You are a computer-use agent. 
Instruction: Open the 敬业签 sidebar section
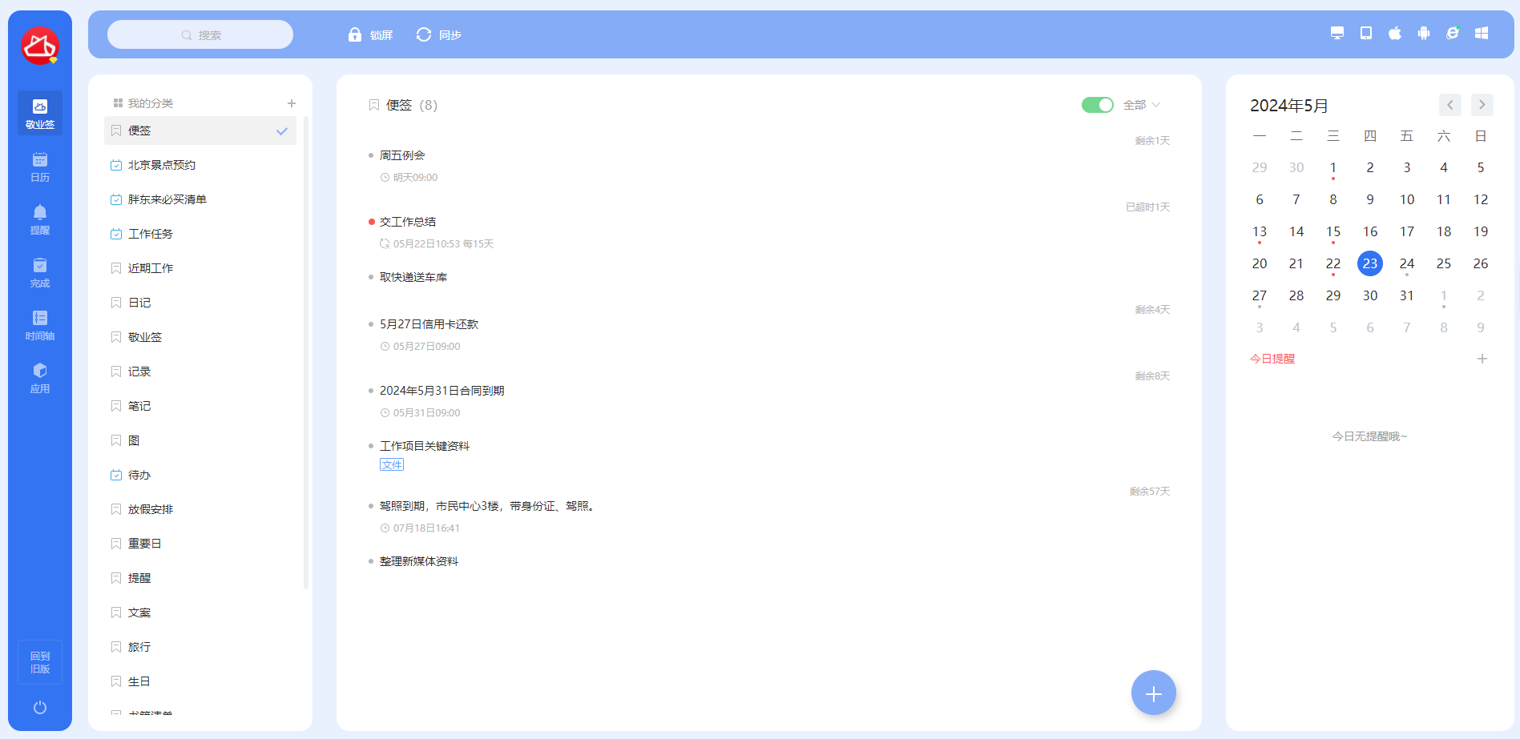click(x=40, y=113)
